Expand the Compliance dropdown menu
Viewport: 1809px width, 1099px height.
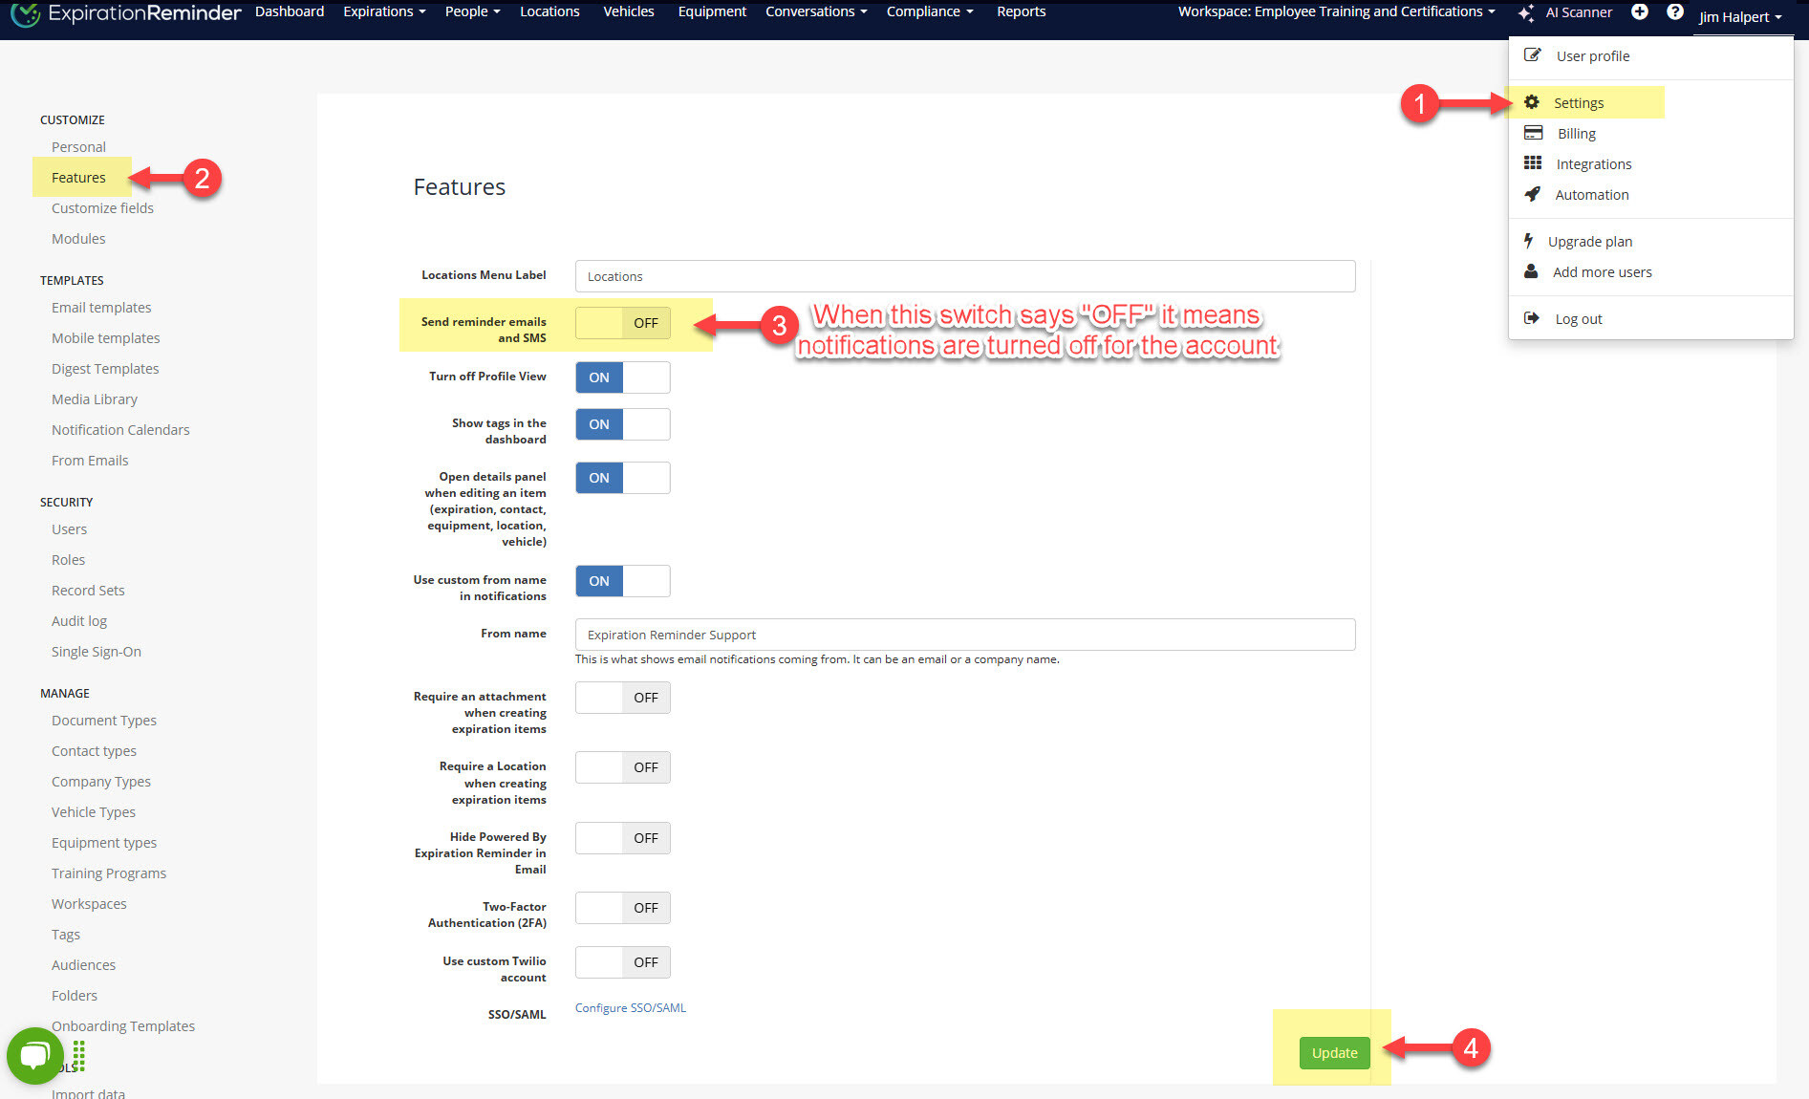(929, 11)
